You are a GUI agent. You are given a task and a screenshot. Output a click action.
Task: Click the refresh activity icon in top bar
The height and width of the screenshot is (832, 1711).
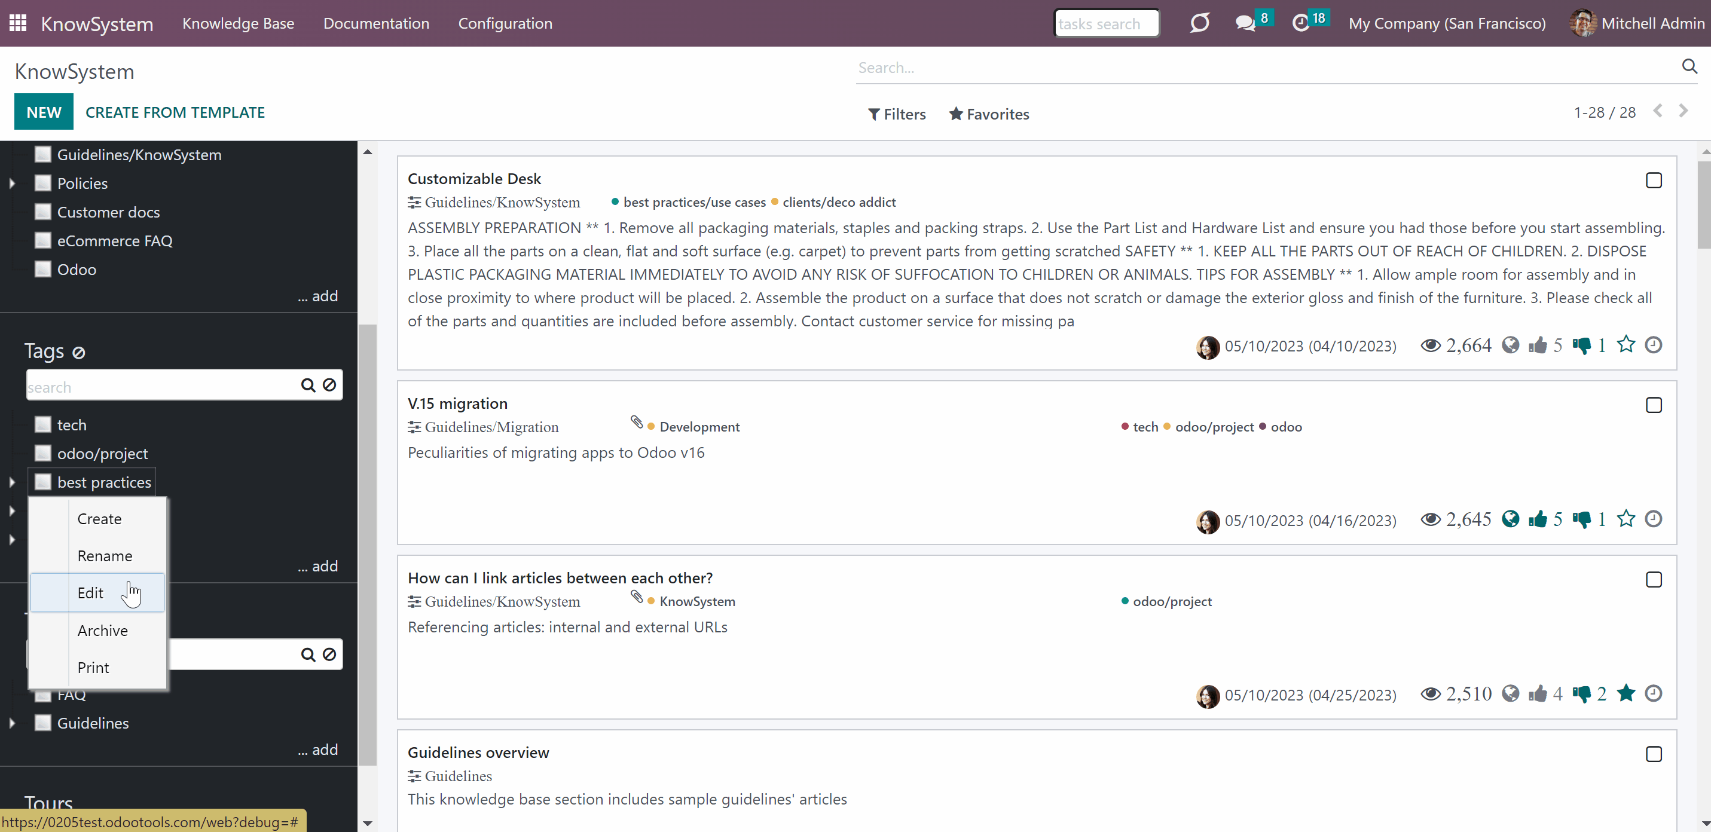[x=1200, y=23]
